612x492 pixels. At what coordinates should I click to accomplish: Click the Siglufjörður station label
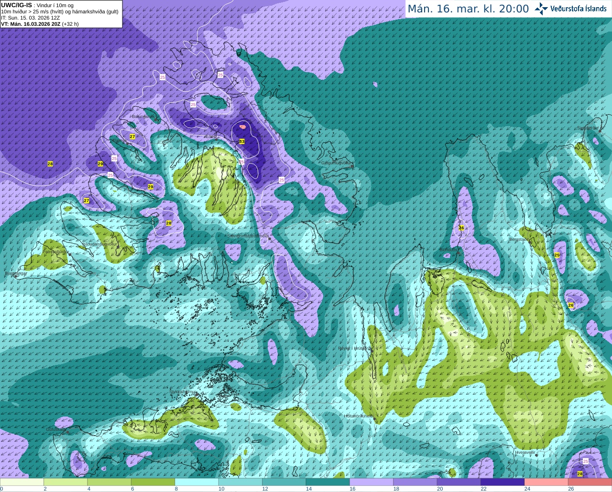[589, 128]
